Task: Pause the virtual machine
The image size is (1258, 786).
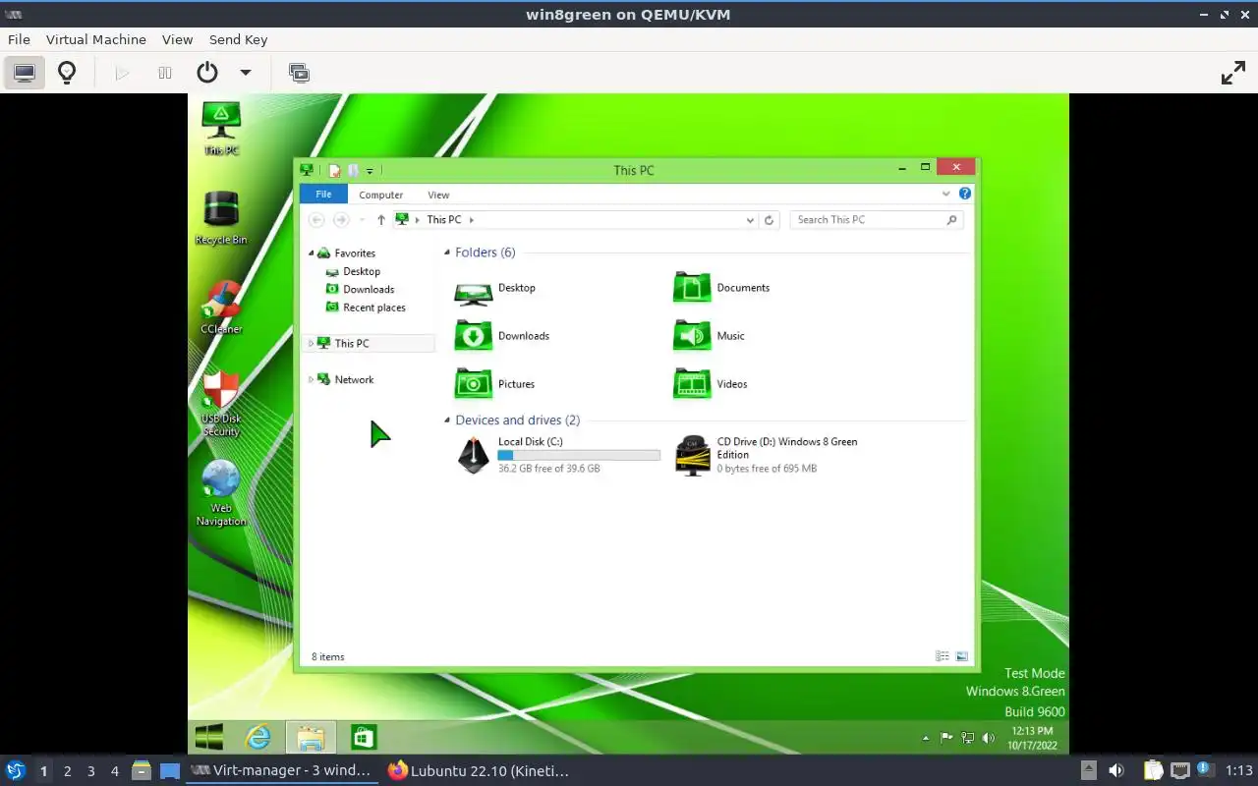Action: click(x=165, y=73)
